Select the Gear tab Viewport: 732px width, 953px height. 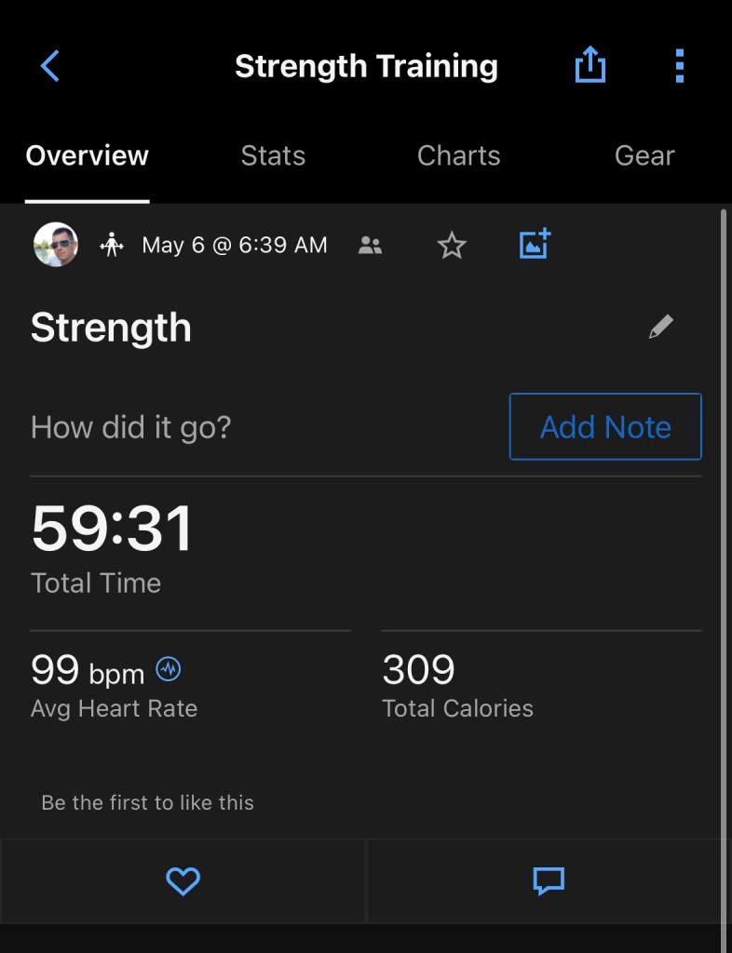pyautogui.click(x=644, y=155)
